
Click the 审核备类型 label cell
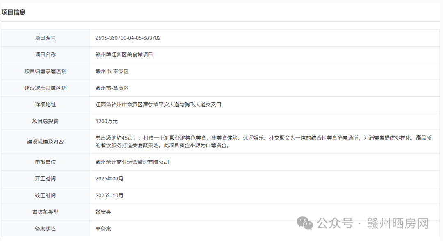point(45,212)
